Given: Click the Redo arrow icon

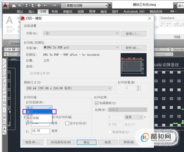Looking at the screenshot, I should pos(54,5).
